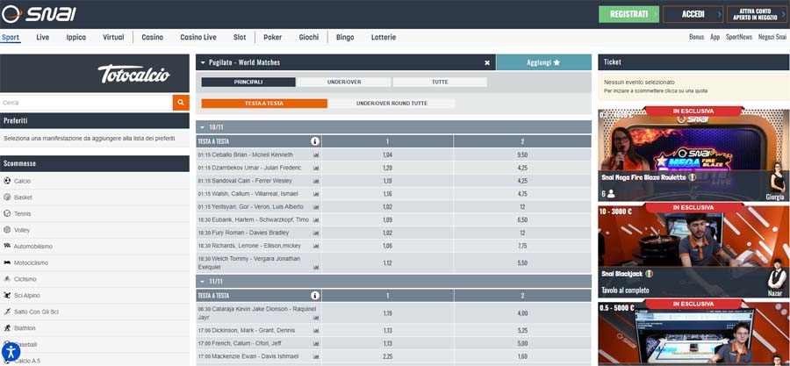Select the Principali market tab
The height and width of the screenshot is (366, 790).
(248, 82)
